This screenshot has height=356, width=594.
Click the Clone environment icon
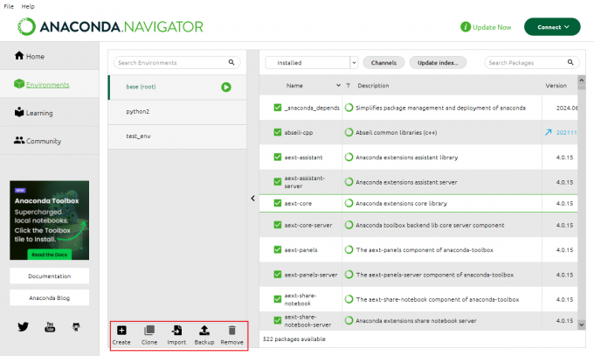pos(149,330)
